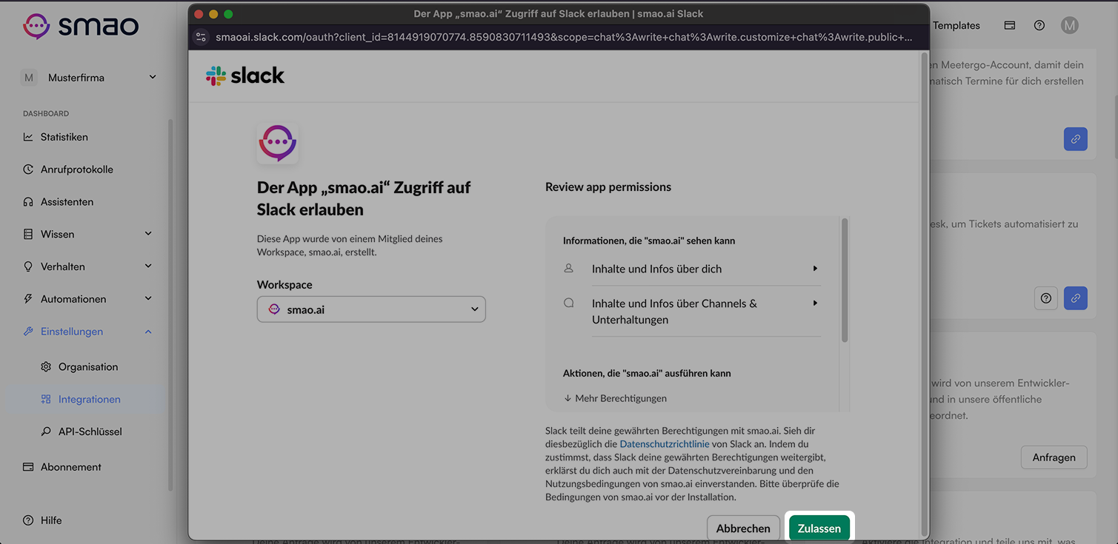This screenshot has height=544, width=1118.
Task: Click Mehr Berechtigungen to show more permissions
Action: (615, 398)
